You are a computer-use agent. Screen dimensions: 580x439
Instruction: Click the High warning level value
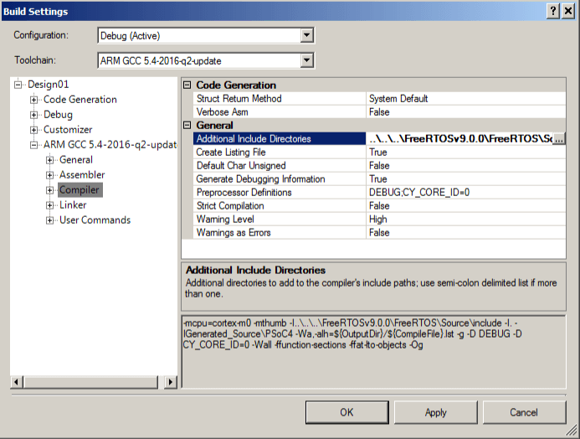(465, 219)
